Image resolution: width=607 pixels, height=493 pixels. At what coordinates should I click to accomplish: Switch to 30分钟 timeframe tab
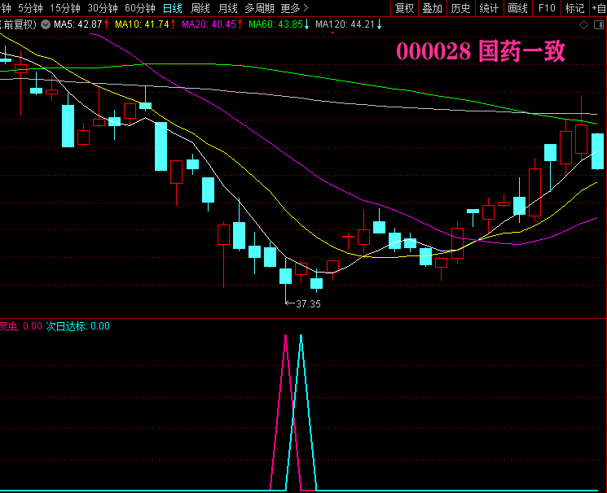[x=102, y=8]
